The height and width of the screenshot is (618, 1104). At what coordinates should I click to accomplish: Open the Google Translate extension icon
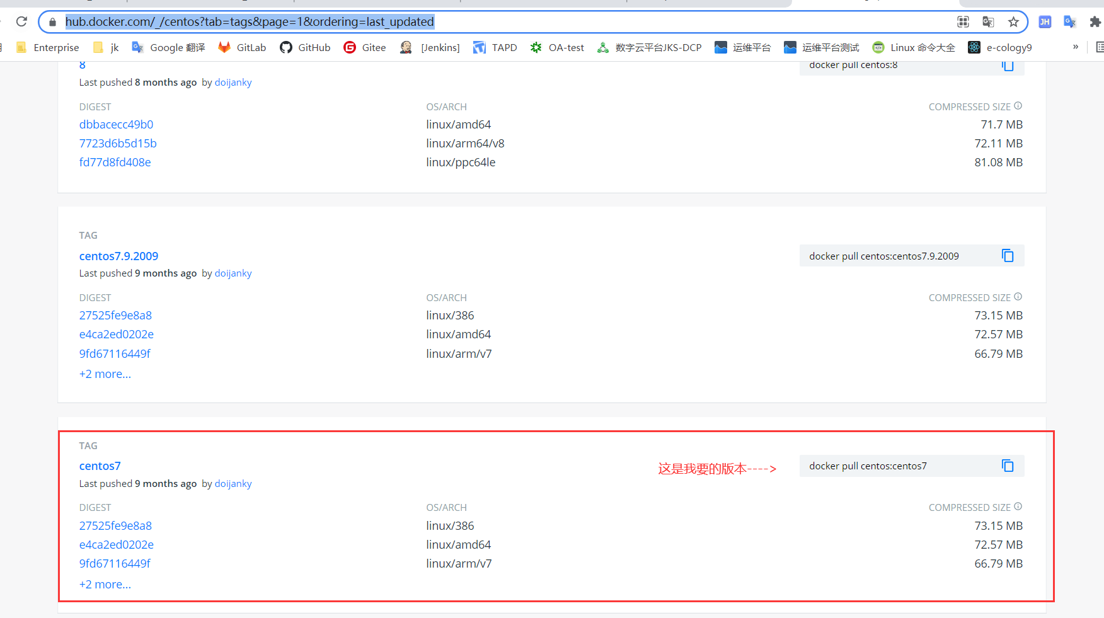click(1070, 22)
